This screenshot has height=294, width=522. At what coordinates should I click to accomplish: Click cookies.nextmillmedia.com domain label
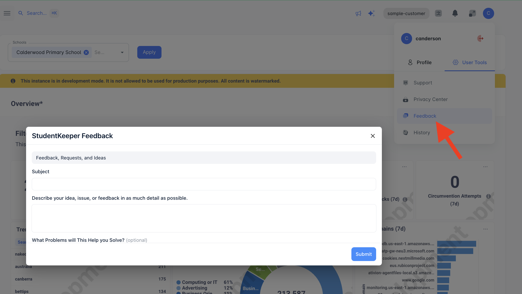tap(408, 258)
